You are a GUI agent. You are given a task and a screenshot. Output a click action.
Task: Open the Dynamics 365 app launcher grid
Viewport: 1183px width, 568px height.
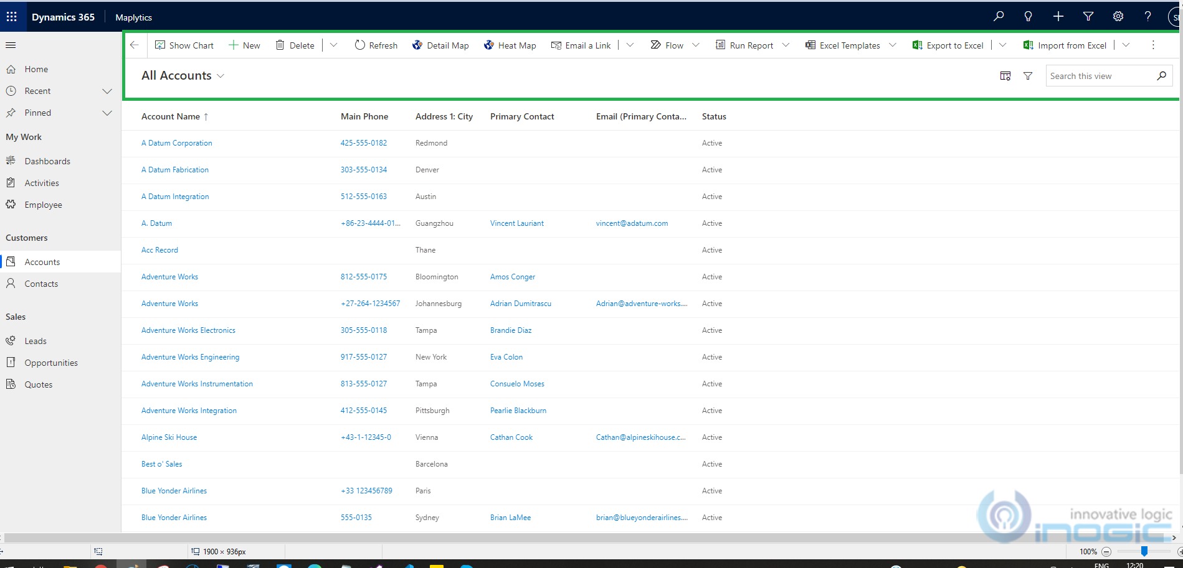[x=11, y=17]
